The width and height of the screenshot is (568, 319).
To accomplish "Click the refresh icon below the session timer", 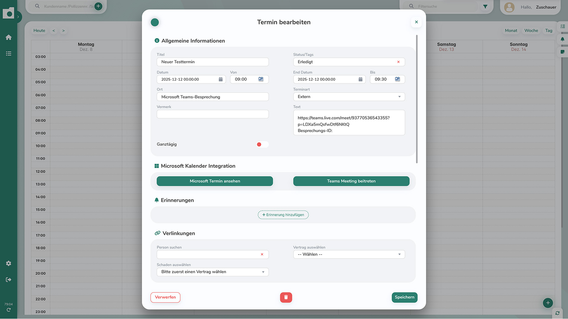I will click(x=9, y=310).
